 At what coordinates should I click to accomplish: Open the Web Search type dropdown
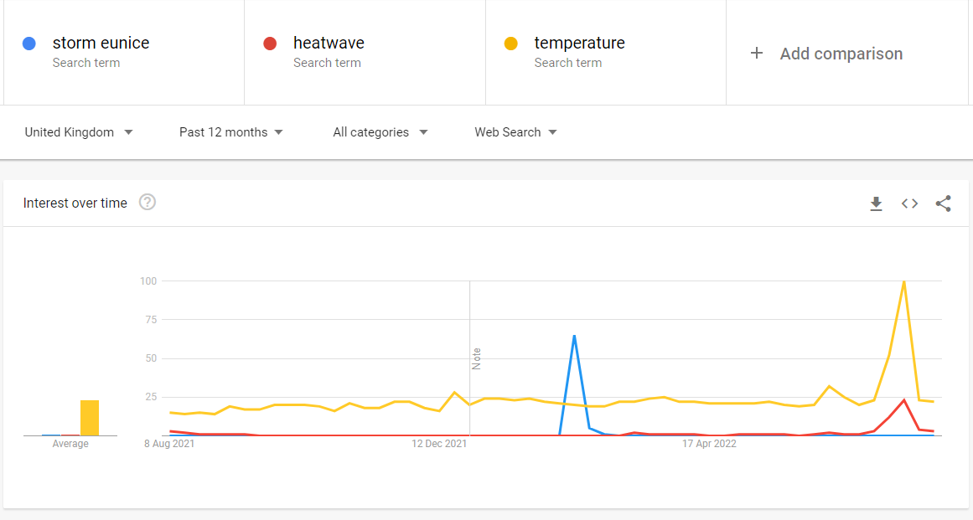tap(515, 132)
